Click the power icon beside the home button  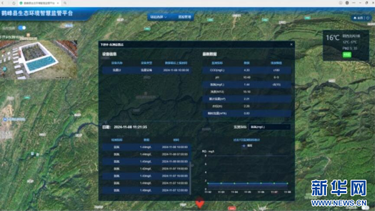pyautogui.click(x=368, y=18)
